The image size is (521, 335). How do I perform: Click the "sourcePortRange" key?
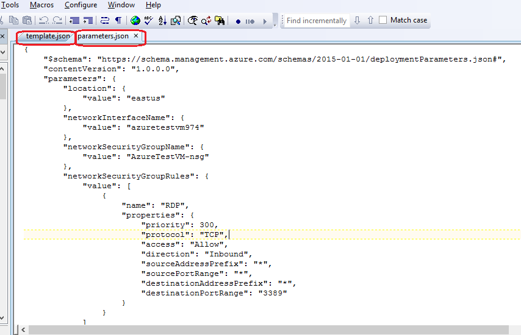click(x=182, y=273)
